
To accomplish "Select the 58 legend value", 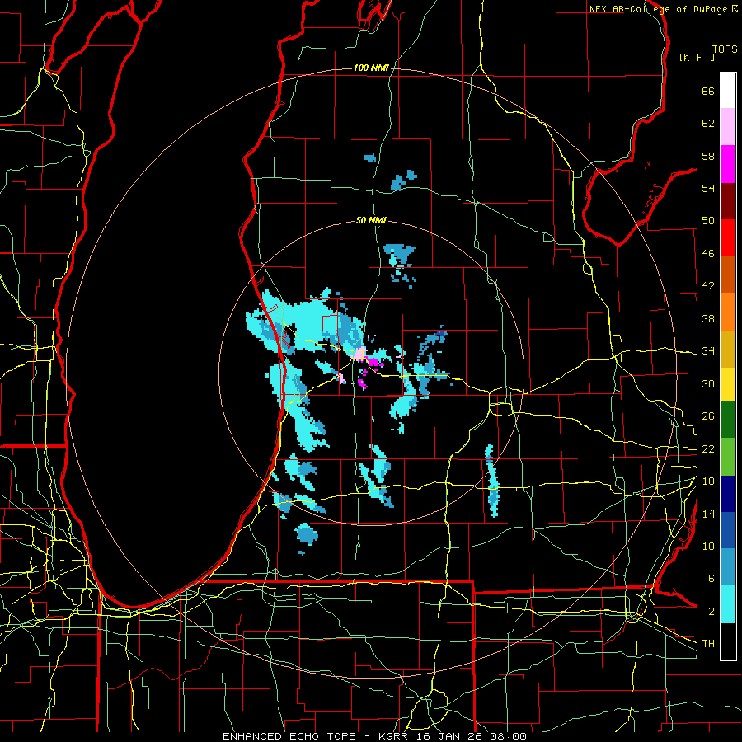I will click(708, 156).
